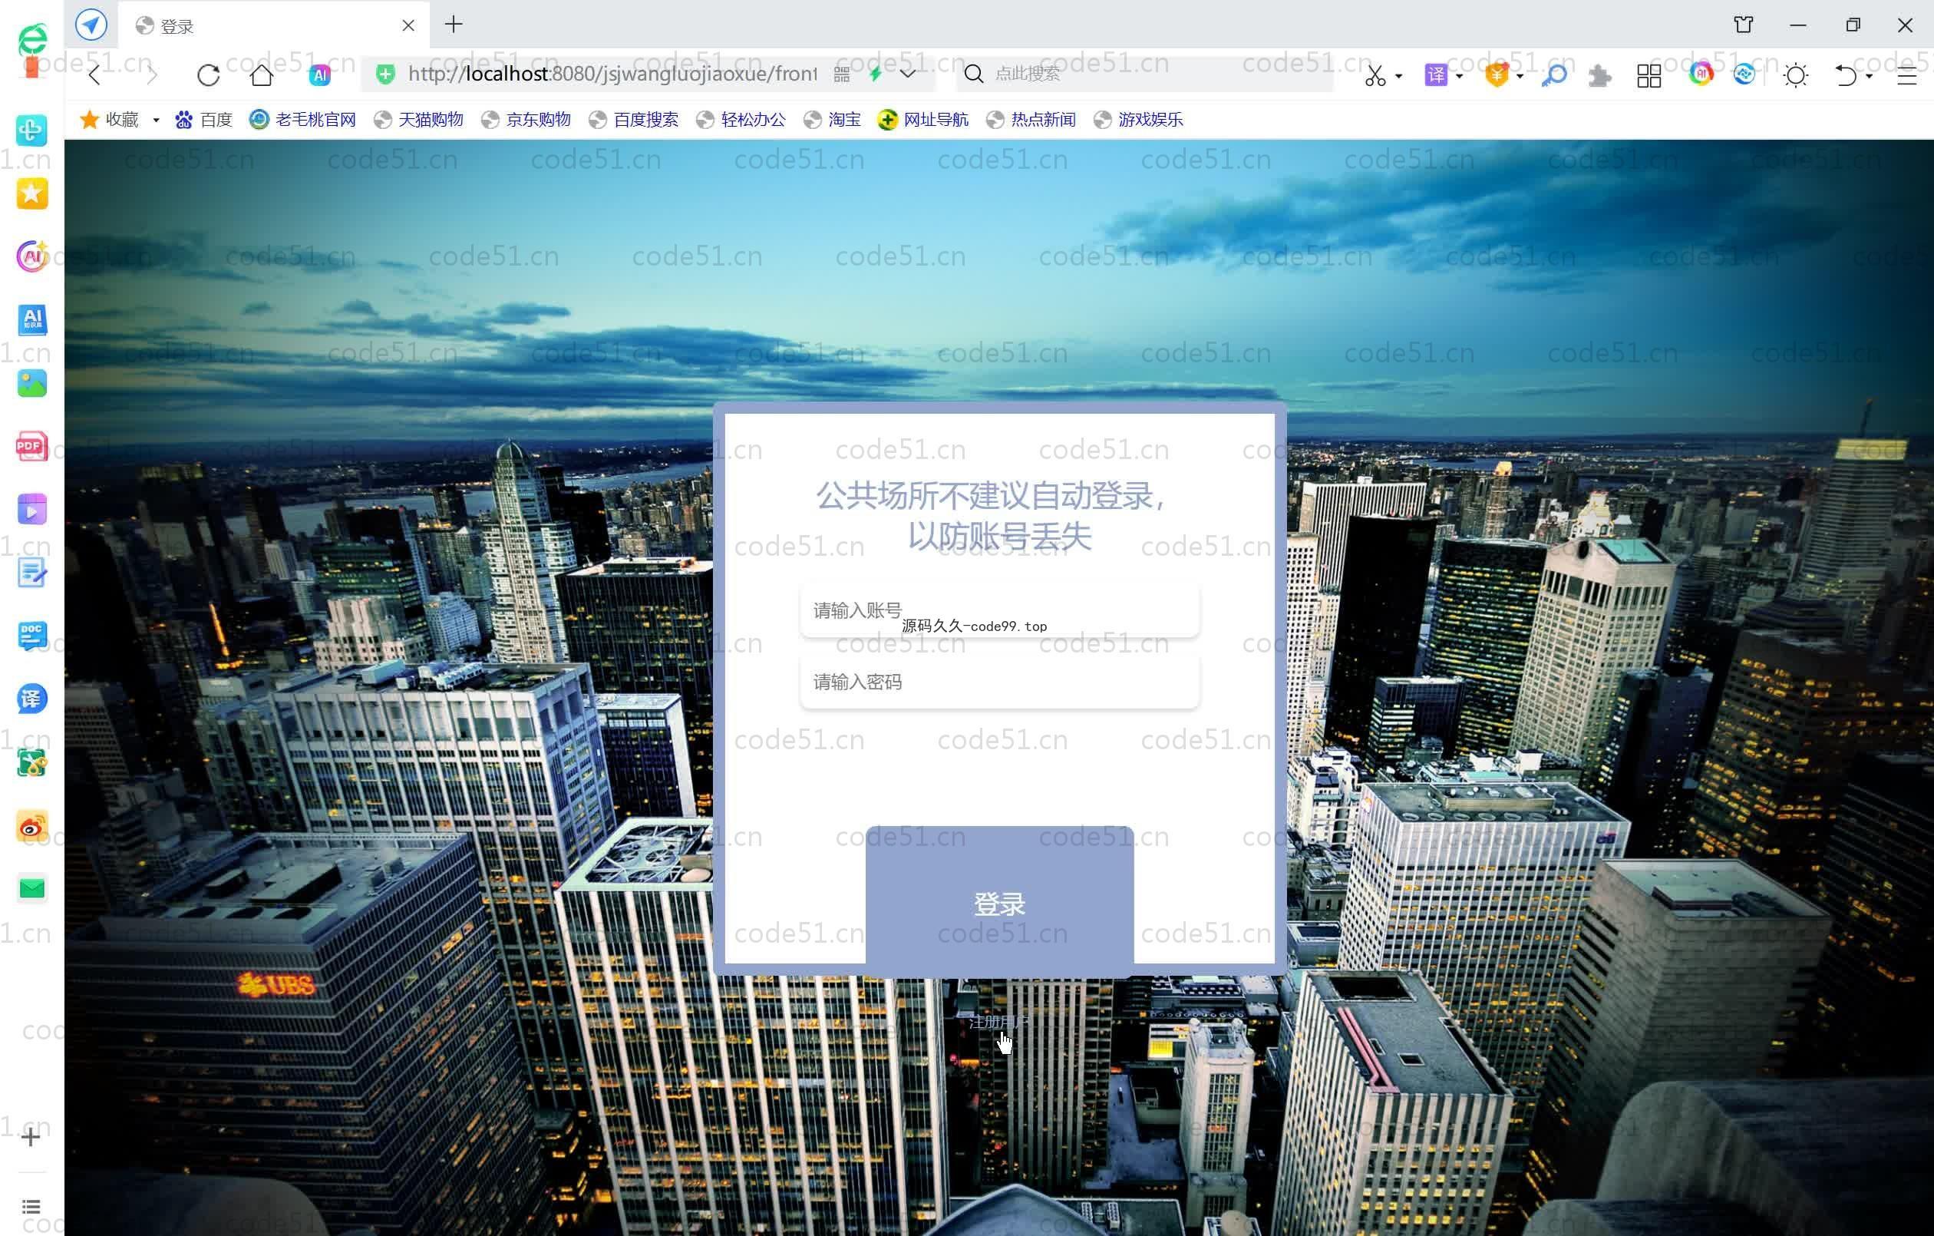Select the 登录 browser tab
1934x1236 pixels.
pos(274,25)
